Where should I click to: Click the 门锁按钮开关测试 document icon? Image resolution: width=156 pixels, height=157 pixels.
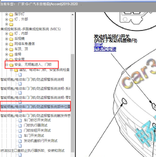(x=20, y=131)
